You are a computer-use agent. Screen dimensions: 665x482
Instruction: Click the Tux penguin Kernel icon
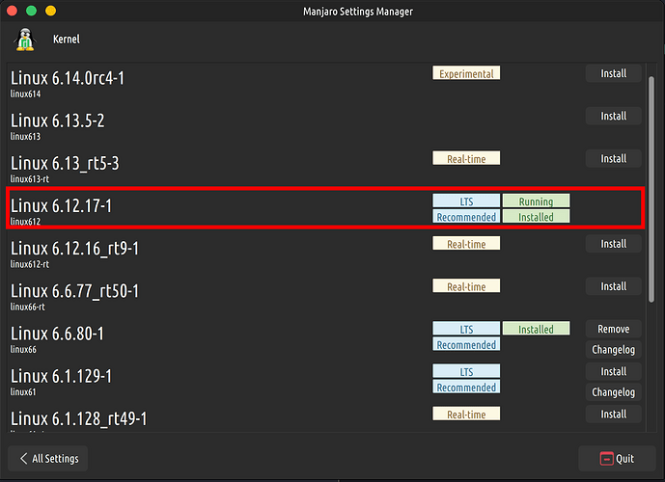[x=25, y=40]
